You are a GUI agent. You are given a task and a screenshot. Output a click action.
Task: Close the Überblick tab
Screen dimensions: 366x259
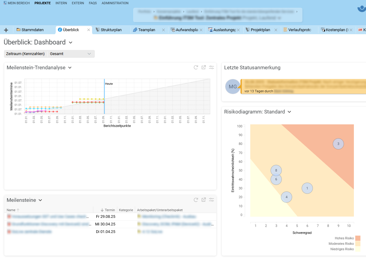[x=89, y=30]
